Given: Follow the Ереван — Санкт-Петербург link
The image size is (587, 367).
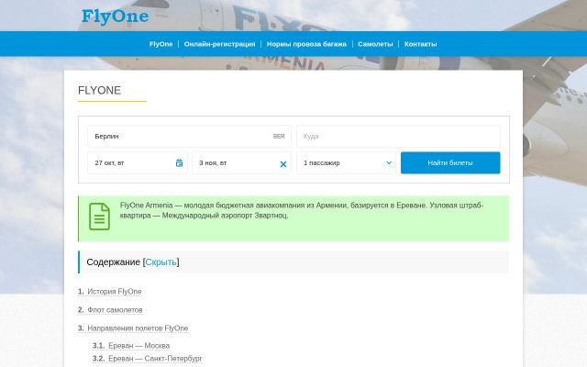Looking at the screenshot, I should pyautogui.click(x=155, y=359).
